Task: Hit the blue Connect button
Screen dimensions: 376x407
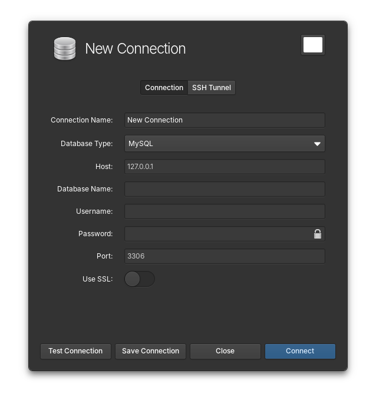Action: point(300,351)
